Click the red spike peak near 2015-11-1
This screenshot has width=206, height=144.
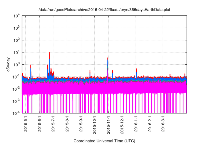[x=107, y=59]
